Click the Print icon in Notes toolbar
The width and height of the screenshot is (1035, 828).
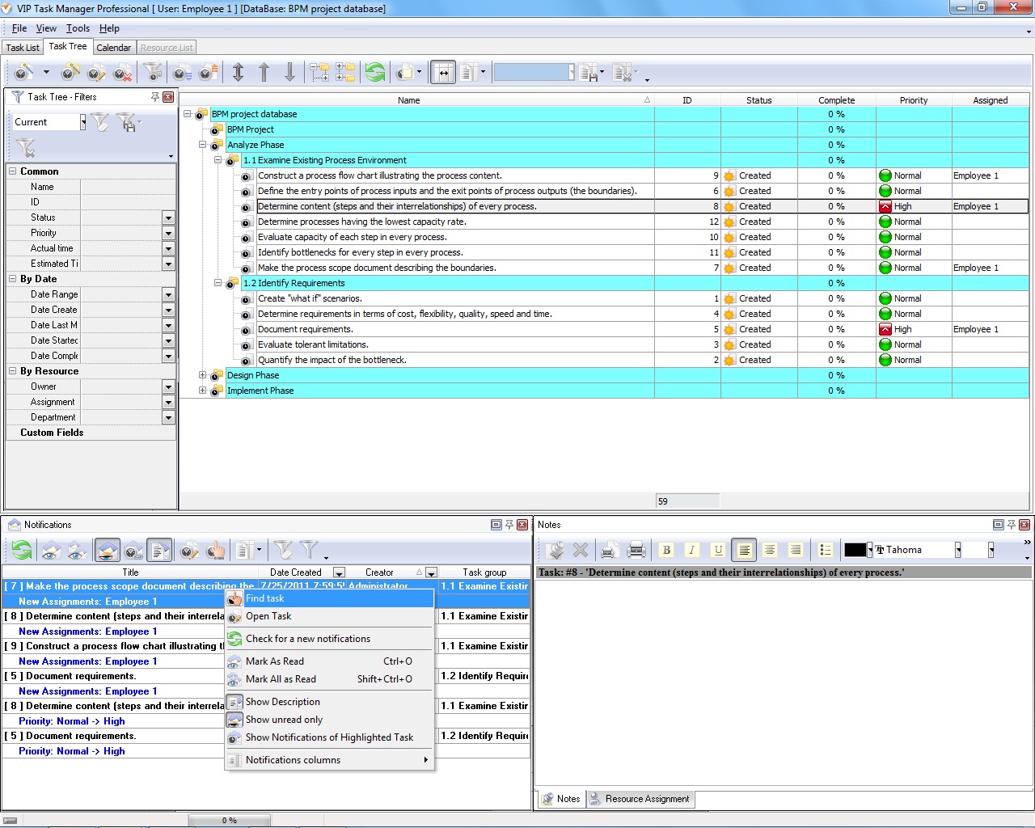coord(636,550)
